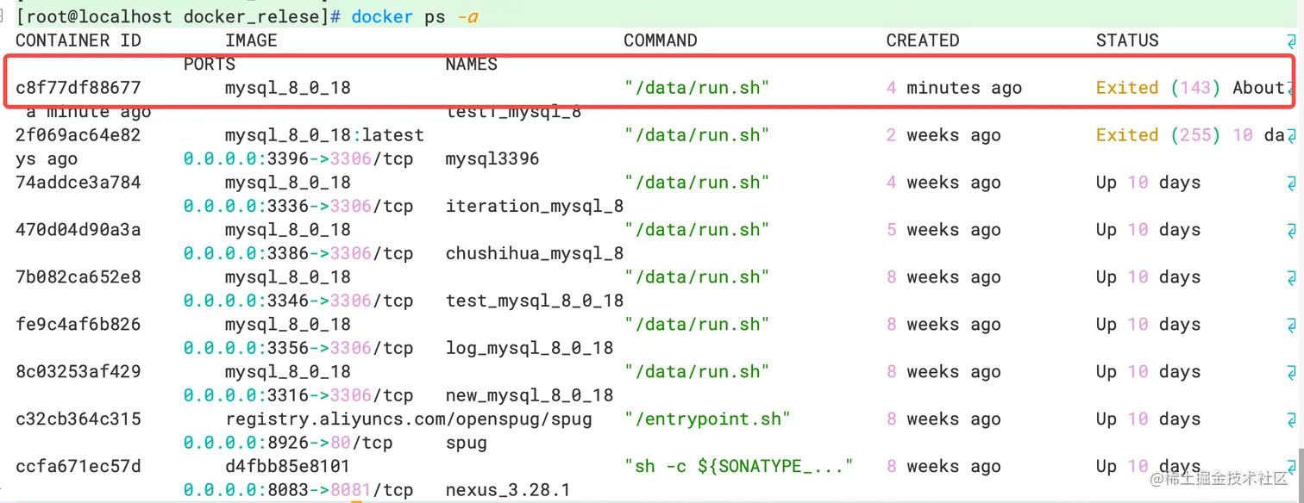
Task: Select container ID fe9c4af6b826
Action: click(78, 325)
